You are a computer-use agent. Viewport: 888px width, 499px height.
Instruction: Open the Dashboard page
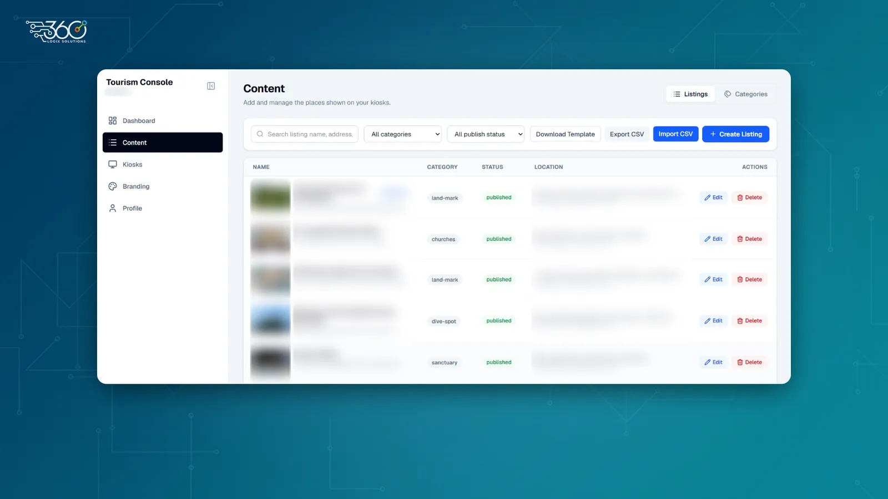coord(163,121)
